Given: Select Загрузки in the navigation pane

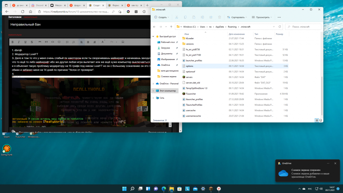Looking at the screenshot, I should [165, 48].
